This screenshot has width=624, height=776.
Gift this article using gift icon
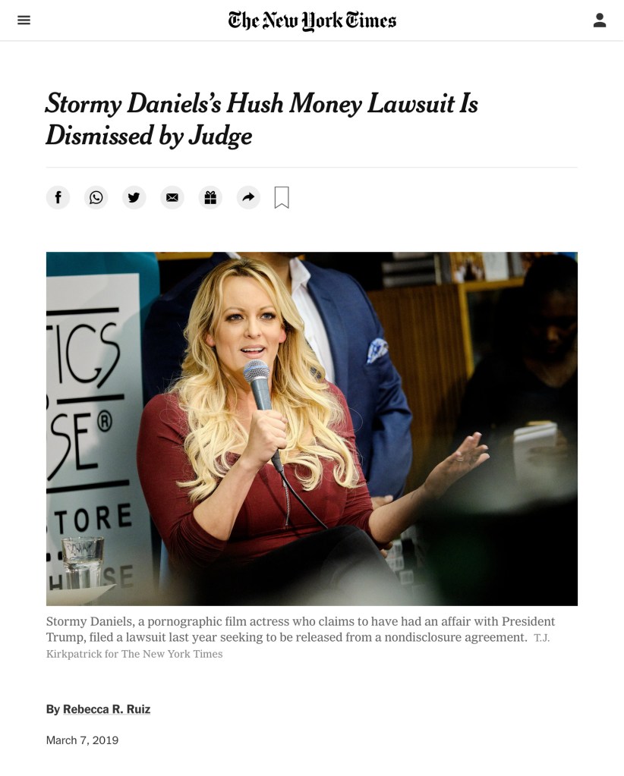(x=210, y=197)
